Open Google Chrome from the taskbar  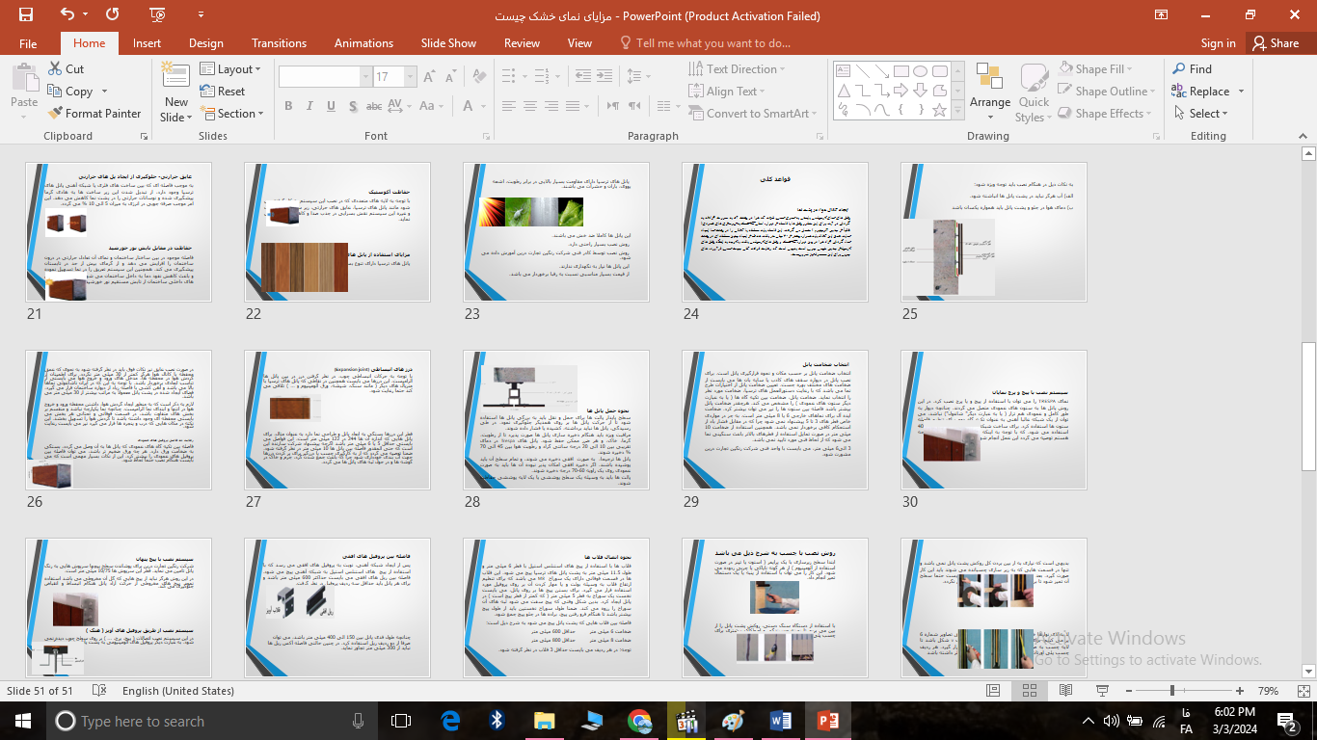(x=638, y=721)
